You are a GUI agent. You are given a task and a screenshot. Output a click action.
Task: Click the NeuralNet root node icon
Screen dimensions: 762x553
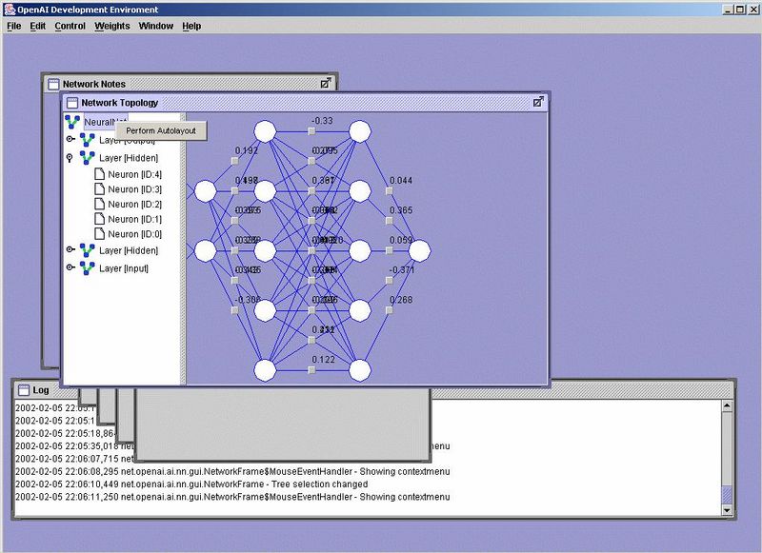click(72, 122)
